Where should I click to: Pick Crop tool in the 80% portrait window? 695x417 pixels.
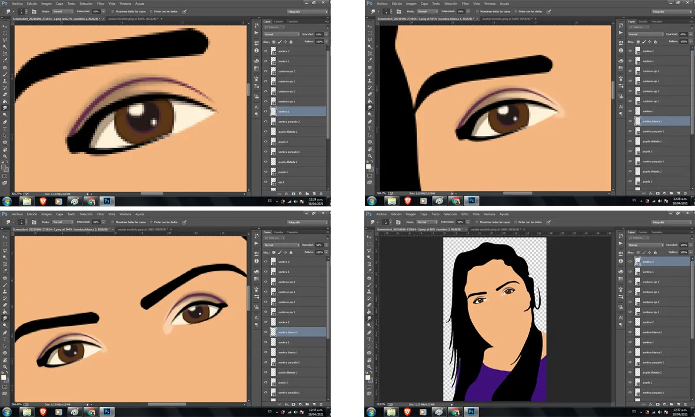369,264
